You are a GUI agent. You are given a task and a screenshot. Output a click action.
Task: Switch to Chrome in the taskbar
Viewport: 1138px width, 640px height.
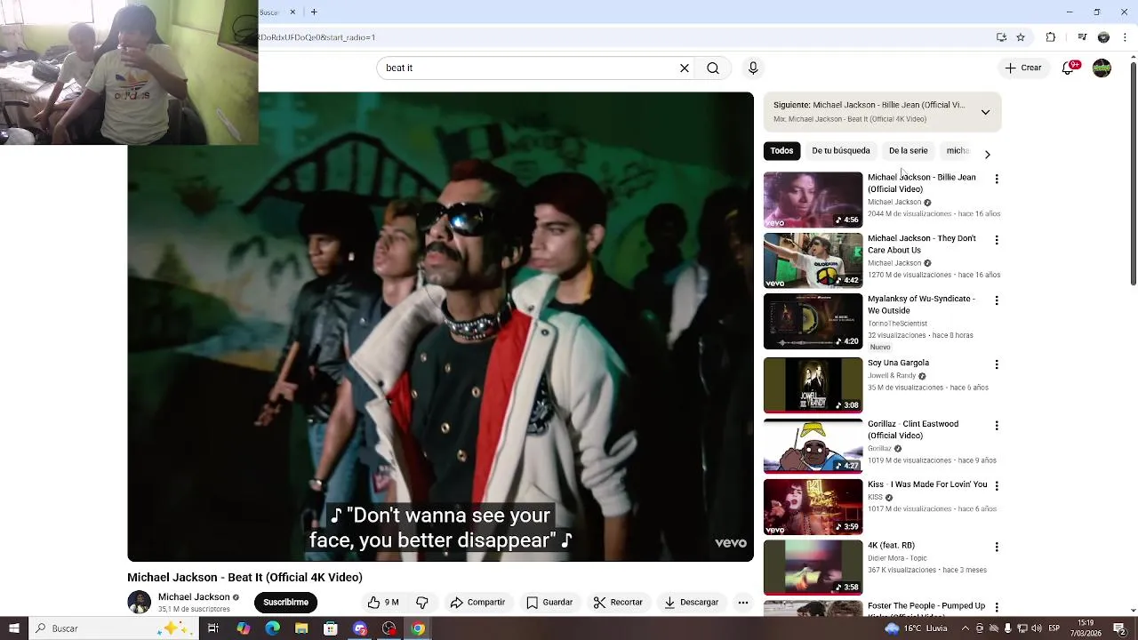pos(418,628)
